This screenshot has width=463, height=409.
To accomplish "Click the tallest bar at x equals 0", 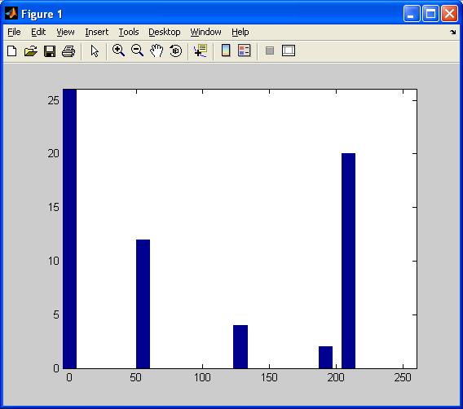I will pos(69,229).
